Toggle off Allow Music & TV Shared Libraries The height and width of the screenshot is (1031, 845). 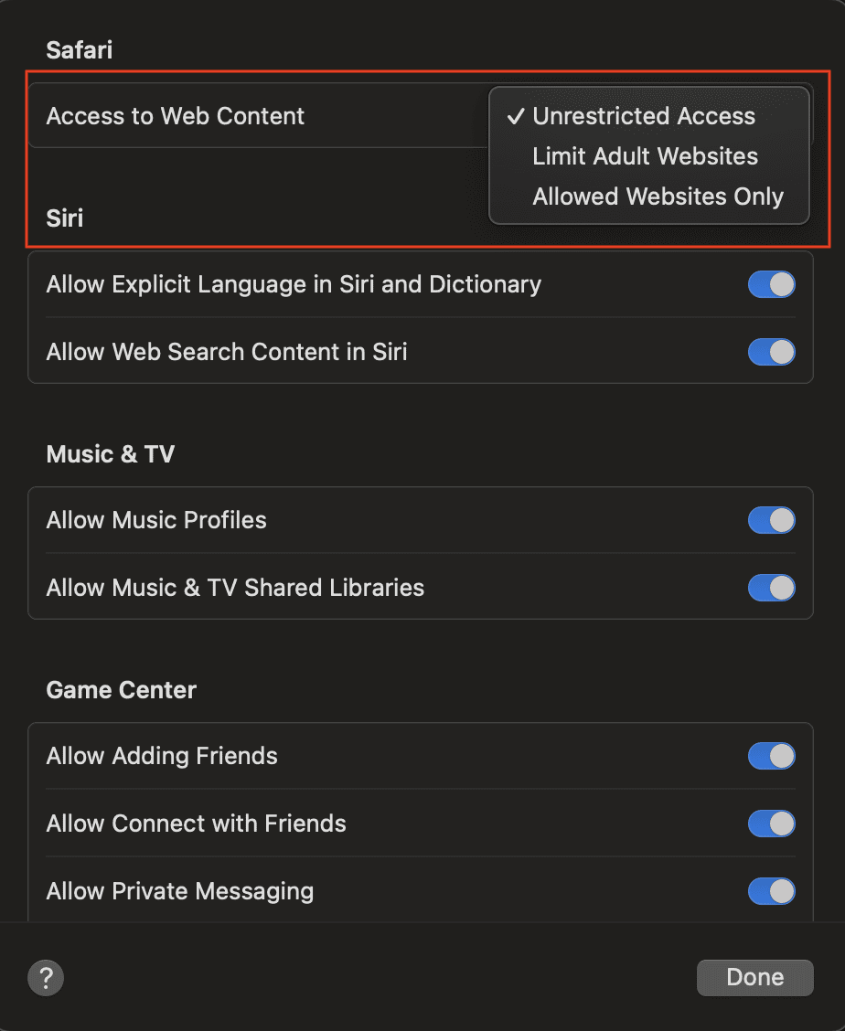coord(771,588)
